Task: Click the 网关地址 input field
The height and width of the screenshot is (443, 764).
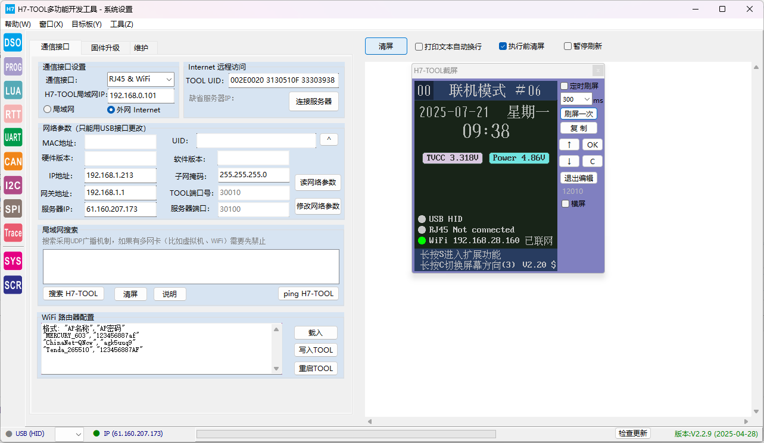Action: pos(120,193)
